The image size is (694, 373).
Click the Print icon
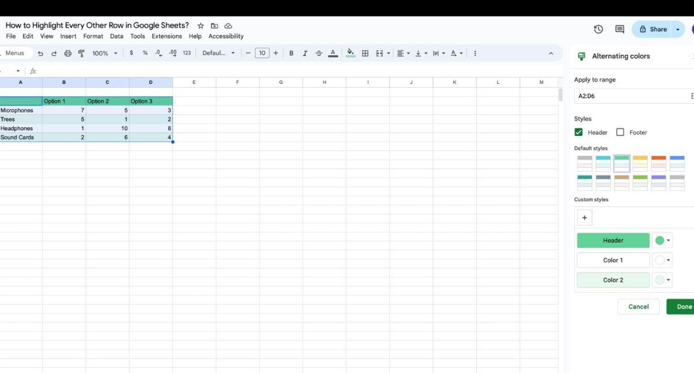(x=68, y=53)
